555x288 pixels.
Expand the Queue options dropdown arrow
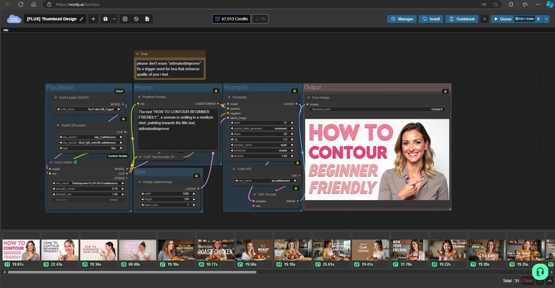click(x=546, y=19)
